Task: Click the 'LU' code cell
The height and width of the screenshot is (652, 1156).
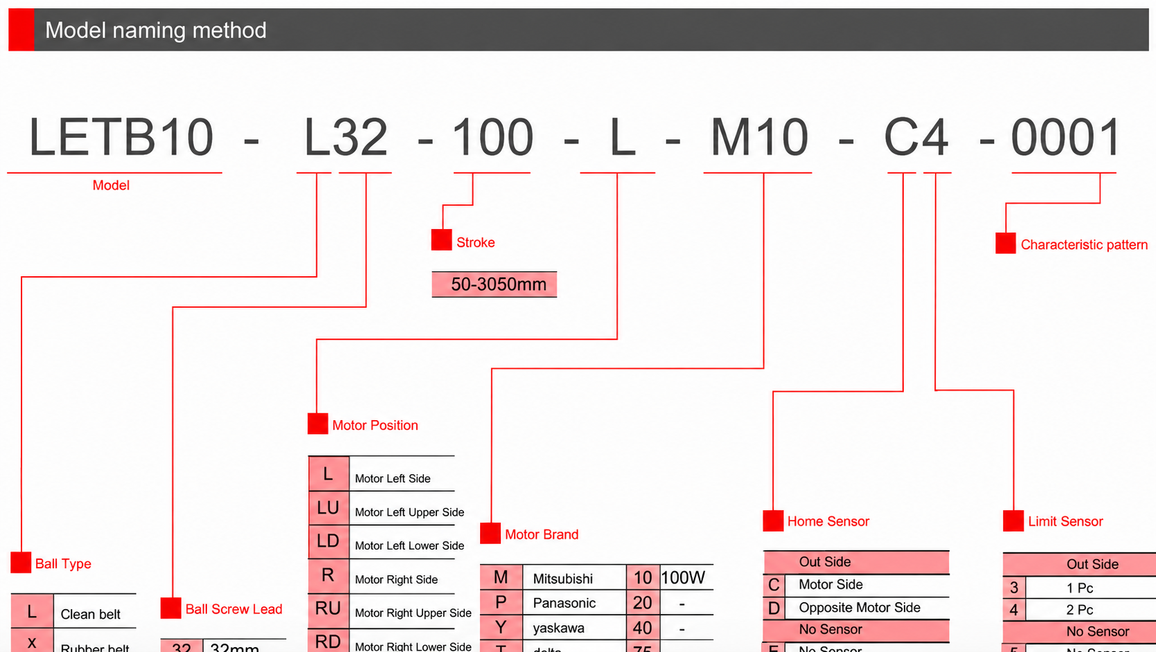Action: pos(328,508)
